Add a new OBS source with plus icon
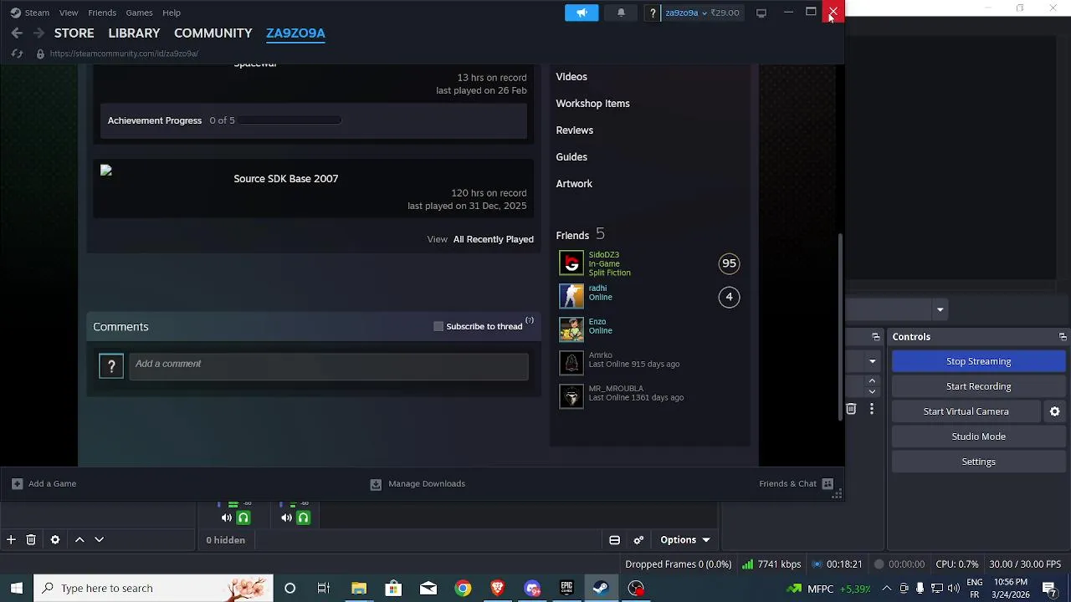The height and width of the screenshot is (602, 1071). coord(11,539)
